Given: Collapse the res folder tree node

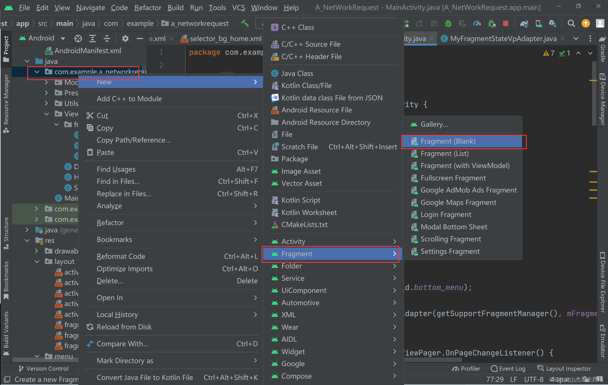Looking at the screenshot, I should point(27,241).
